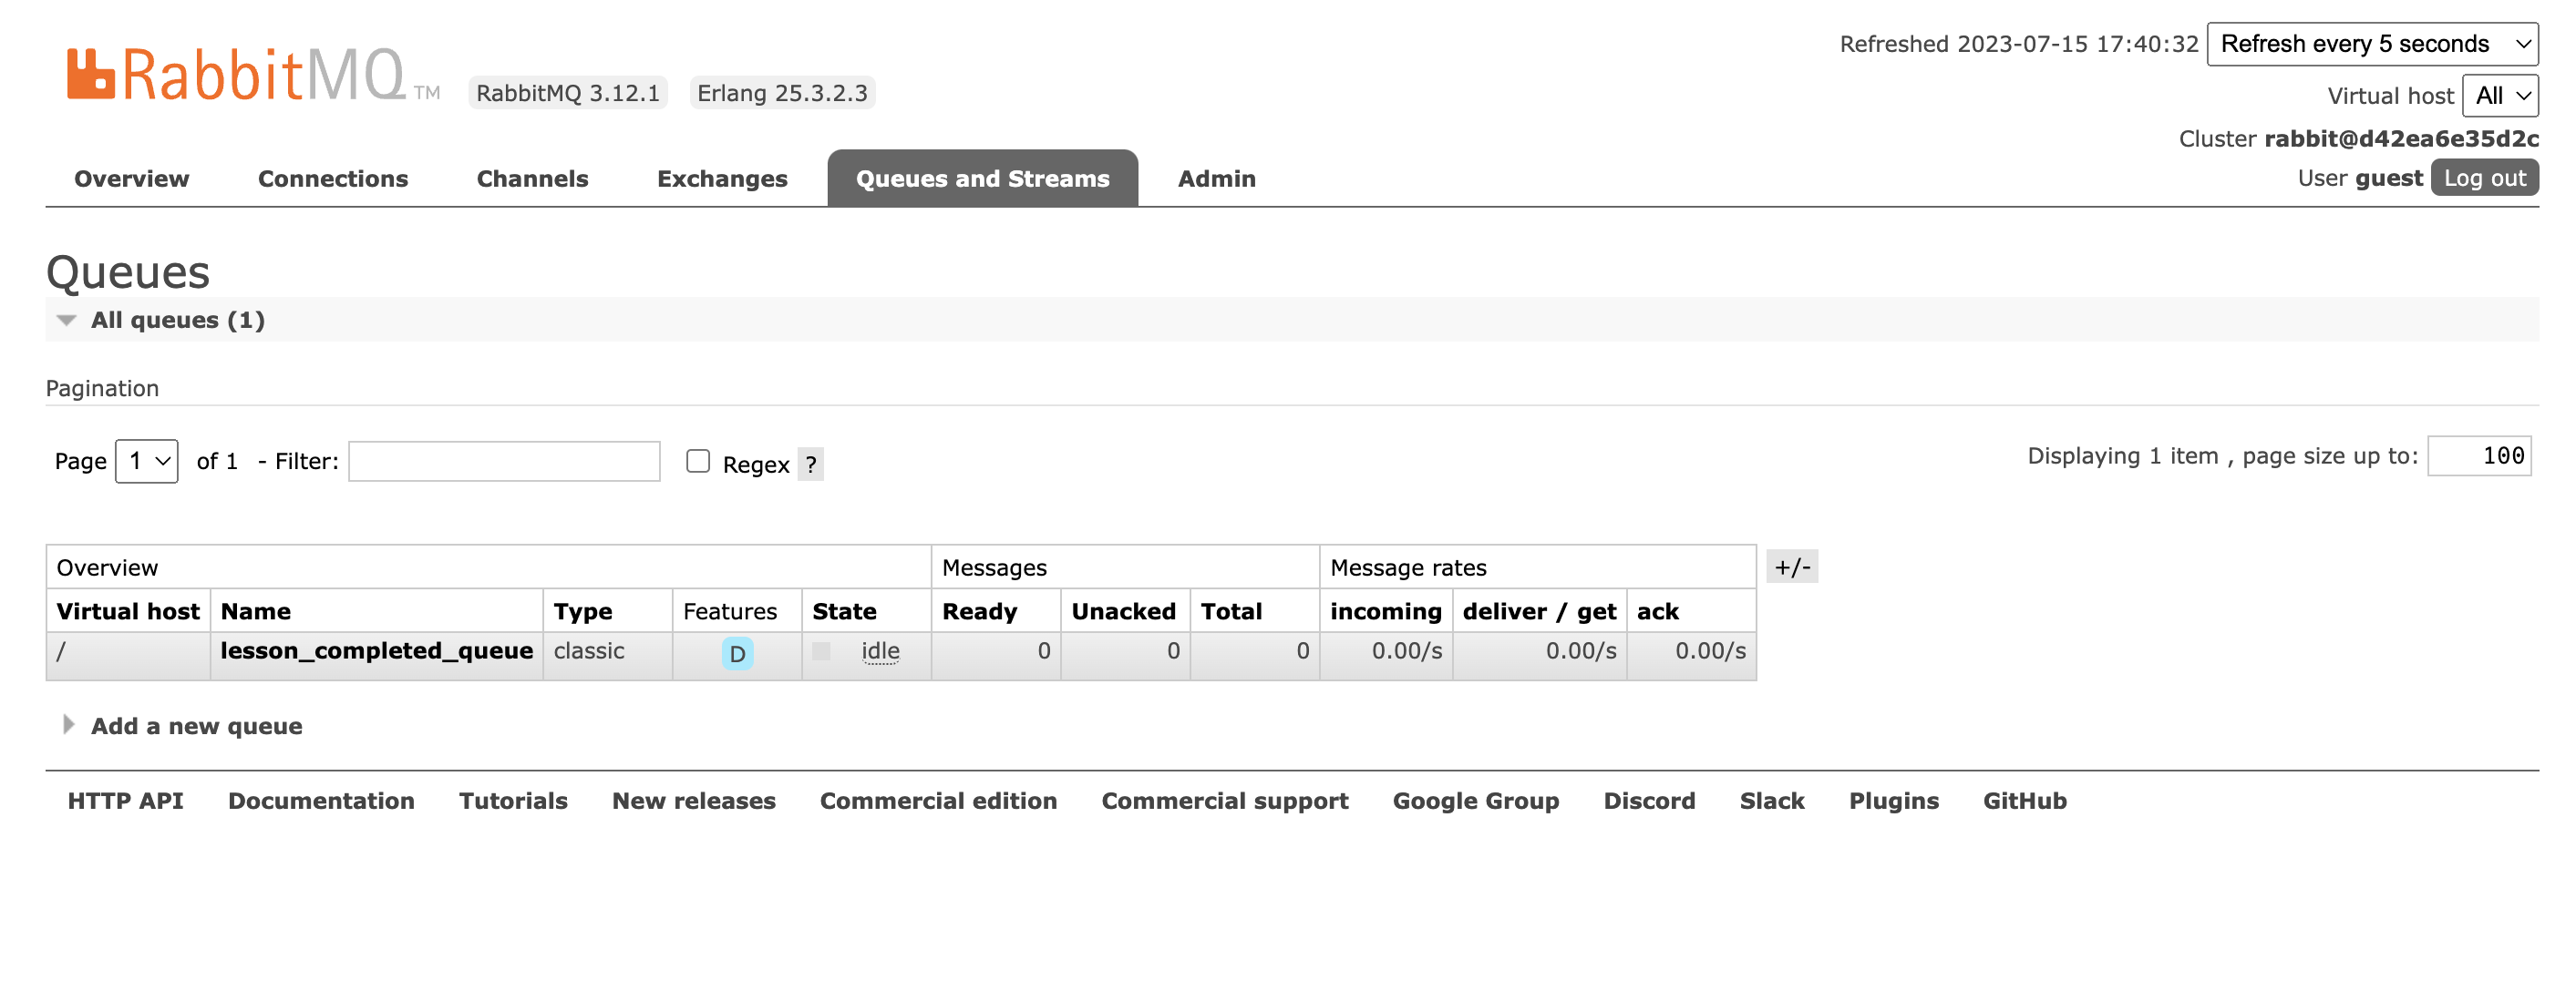Open the refresh interval dropdown

coord(2372,44)
